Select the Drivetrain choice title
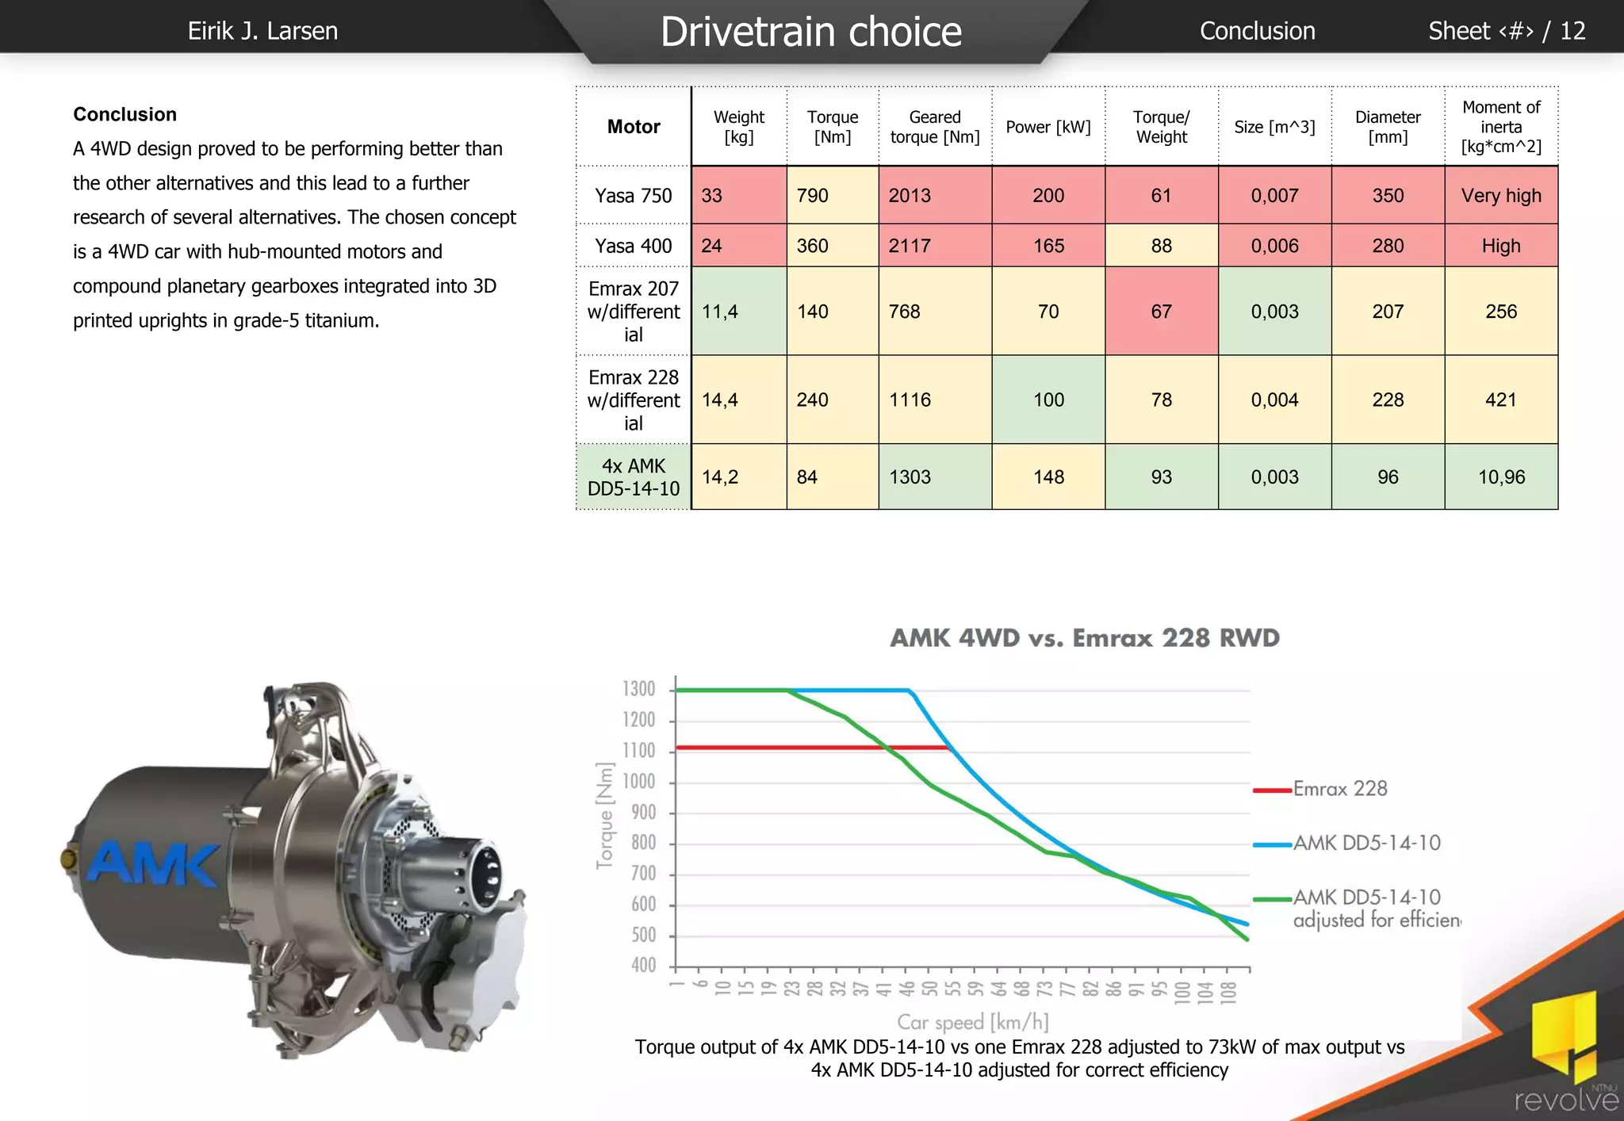Screen dimensions: 1624x1121 pyautogui.click(x=811, y=32)
